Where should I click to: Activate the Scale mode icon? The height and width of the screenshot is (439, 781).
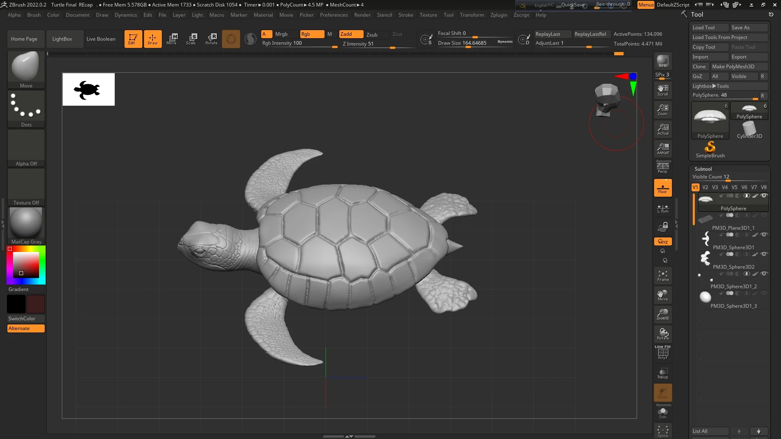point(192,39)
